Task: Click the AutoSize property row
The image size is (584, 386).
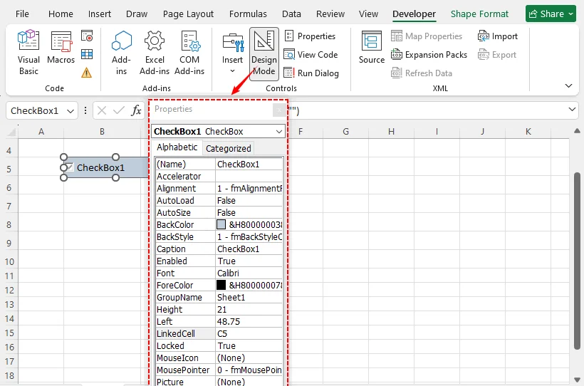Action: coord(219,213)
